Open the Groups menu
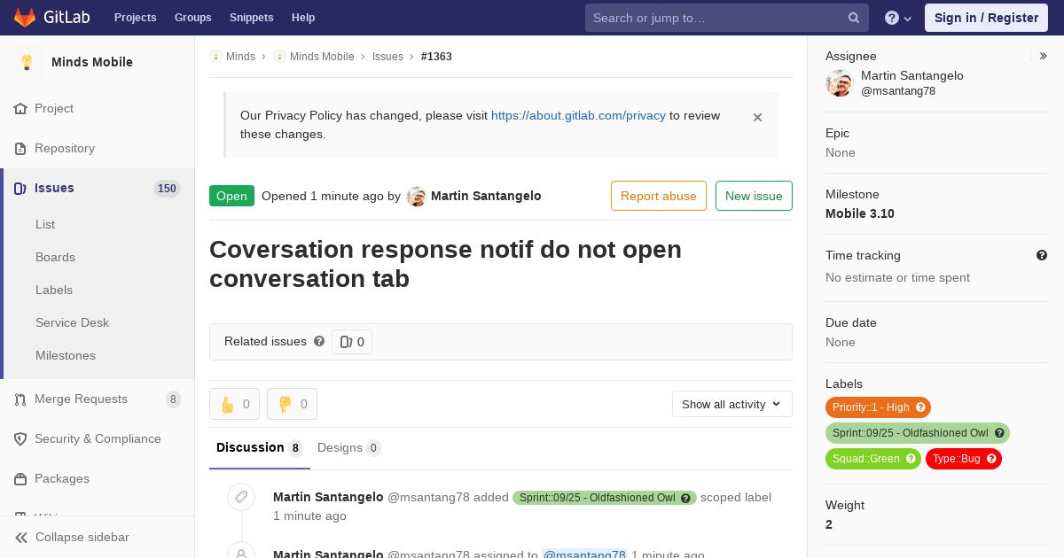The image size is (1064, 558). (193, 18)
